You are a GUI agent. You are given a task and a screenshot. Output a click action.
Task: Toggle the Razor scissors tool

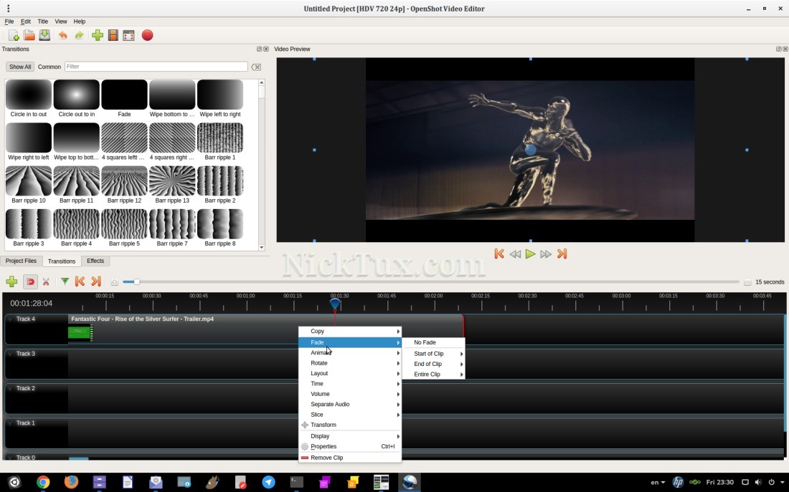46,282
